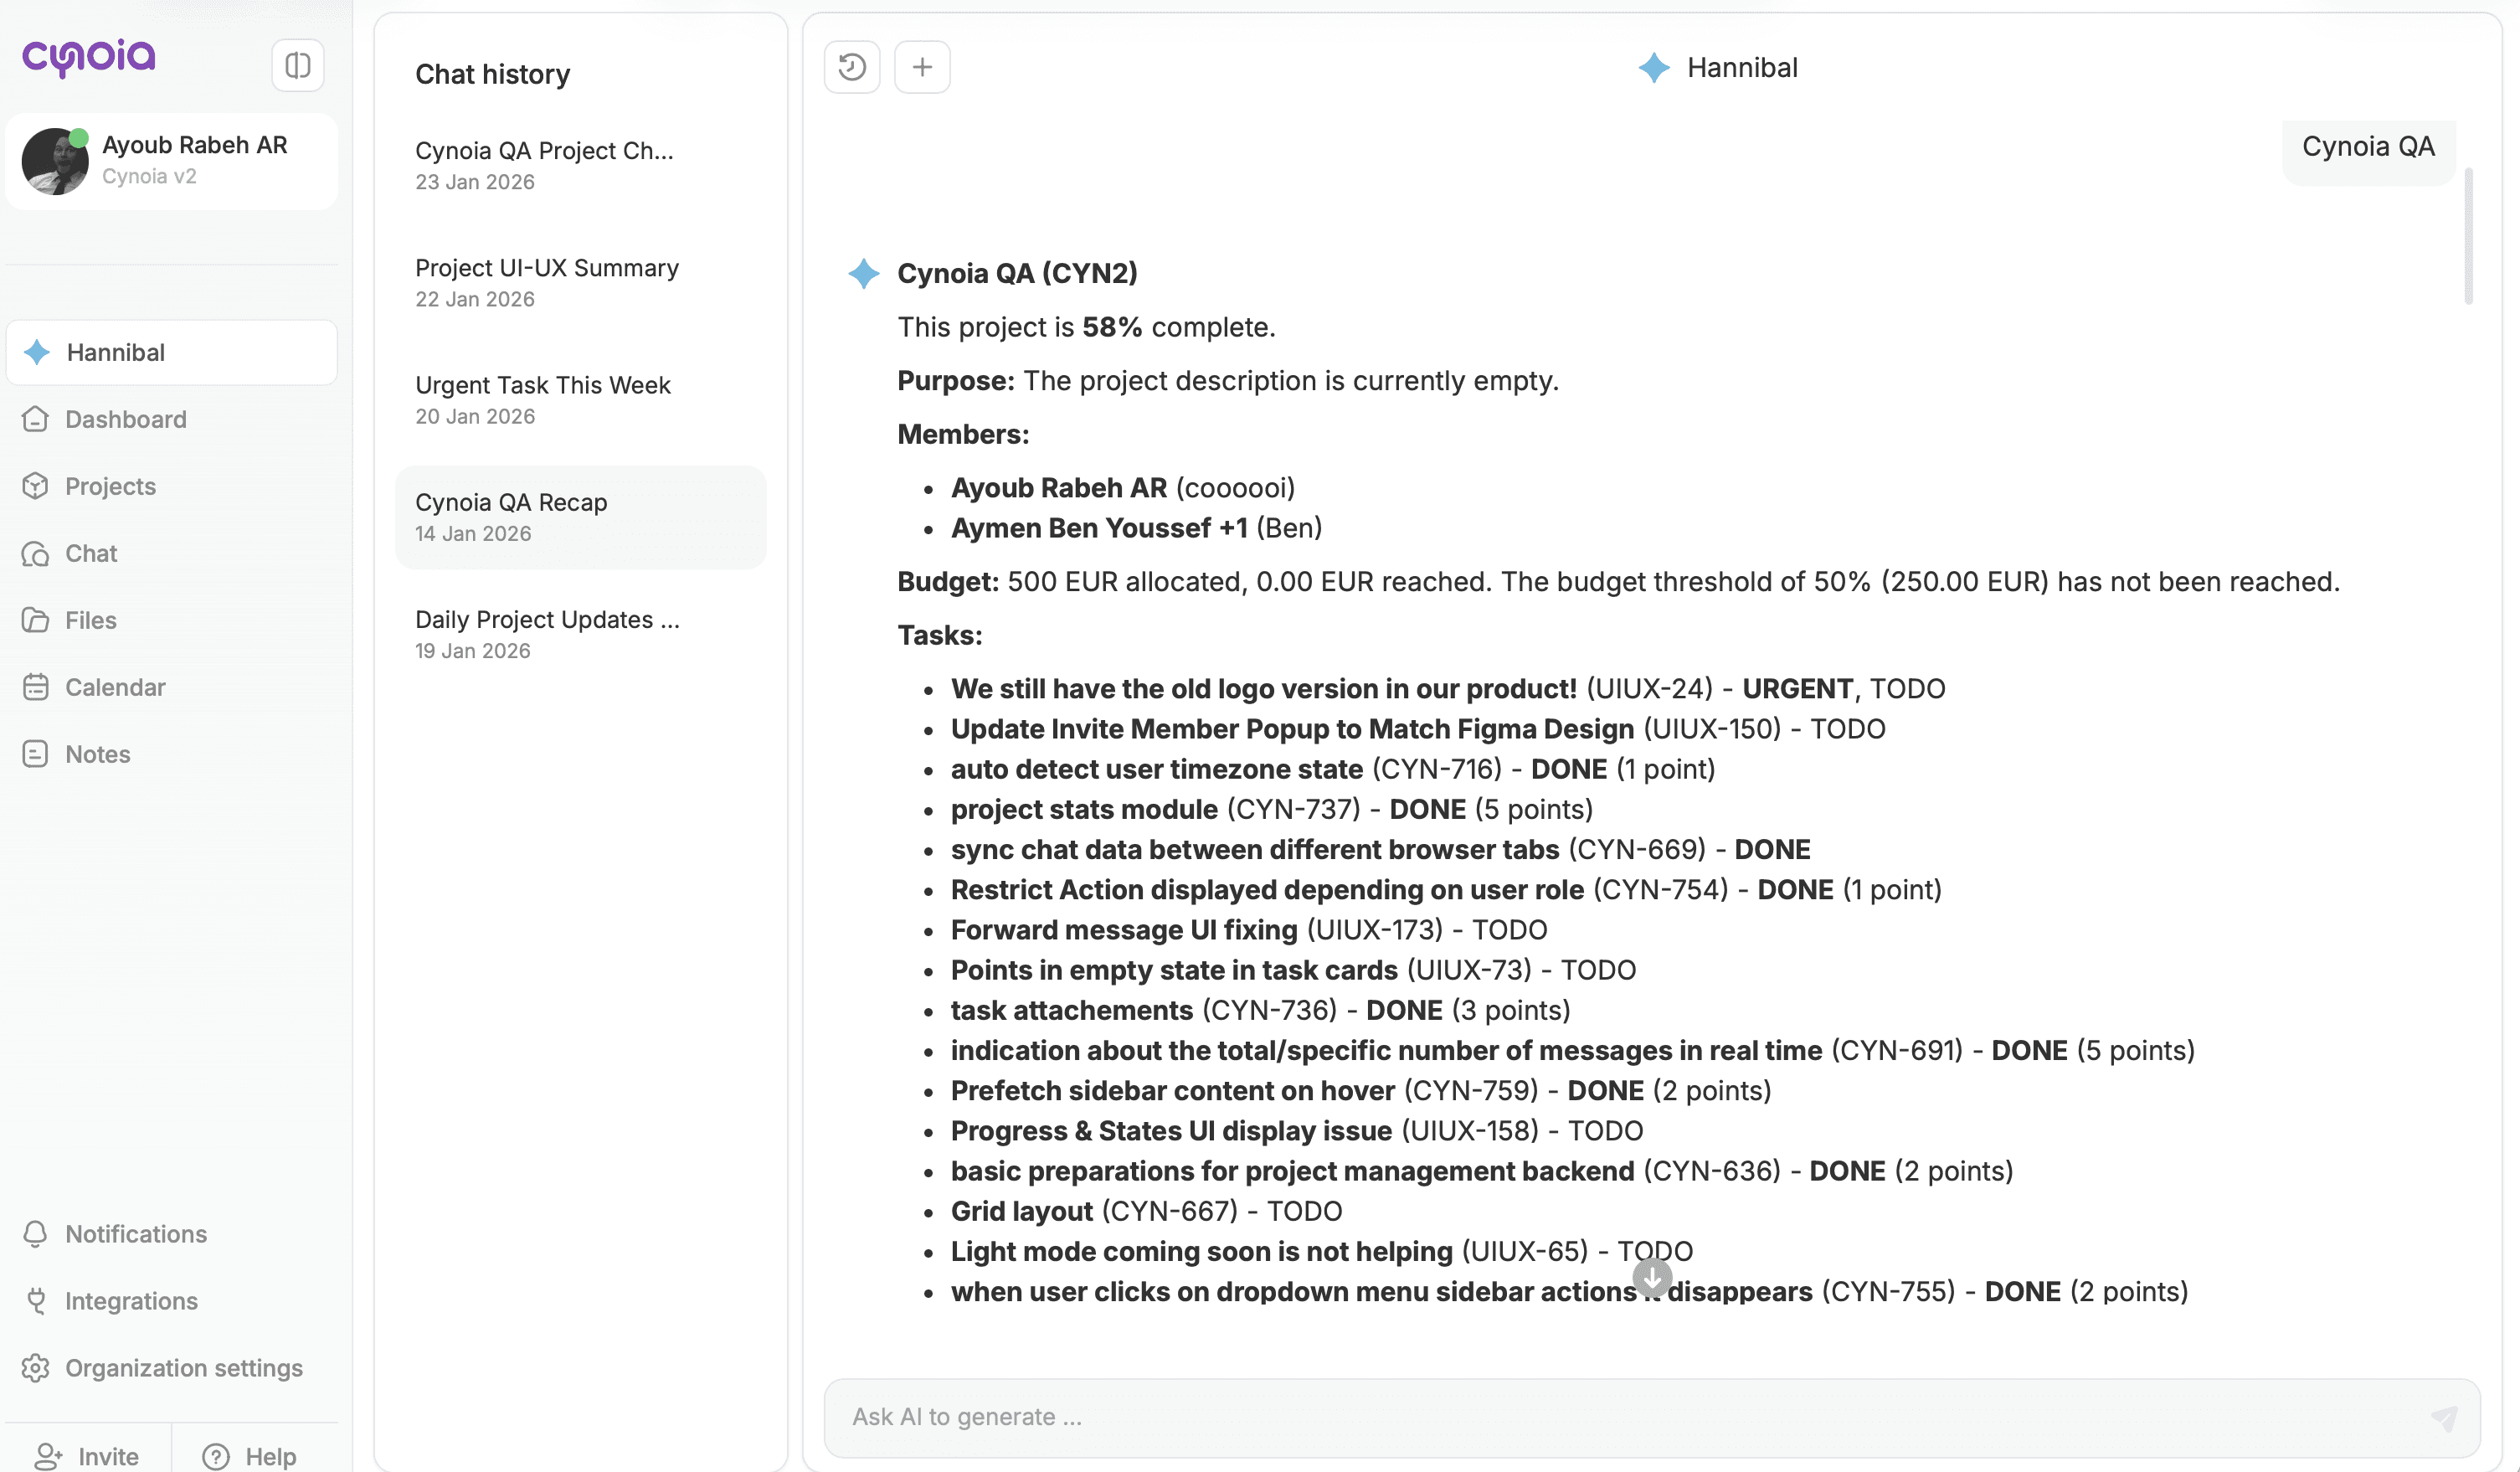Screen dimensions: 2520x1472
Task: Open the Notes page
Action: (97, 754)
